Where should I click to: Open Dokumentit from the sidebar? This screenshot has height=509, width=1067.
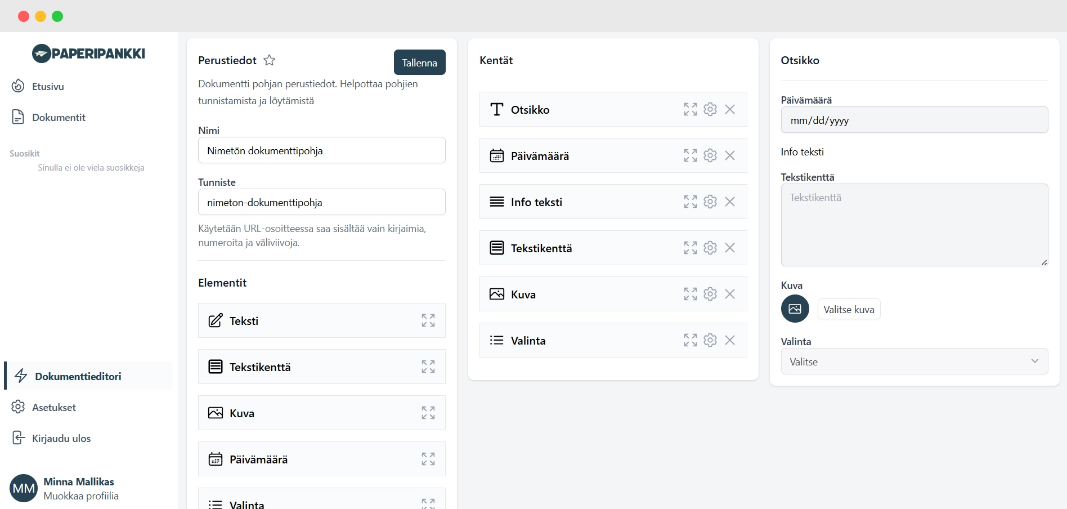click(59, 117)
